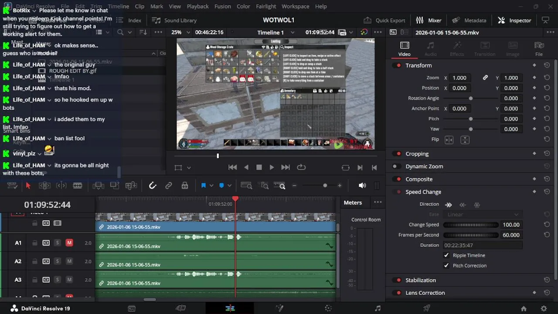Viewport: 558px width, 314px height.
Task: Mute timeline audio speaker icon
Action: pyautogui.click(x=362, y=186)
